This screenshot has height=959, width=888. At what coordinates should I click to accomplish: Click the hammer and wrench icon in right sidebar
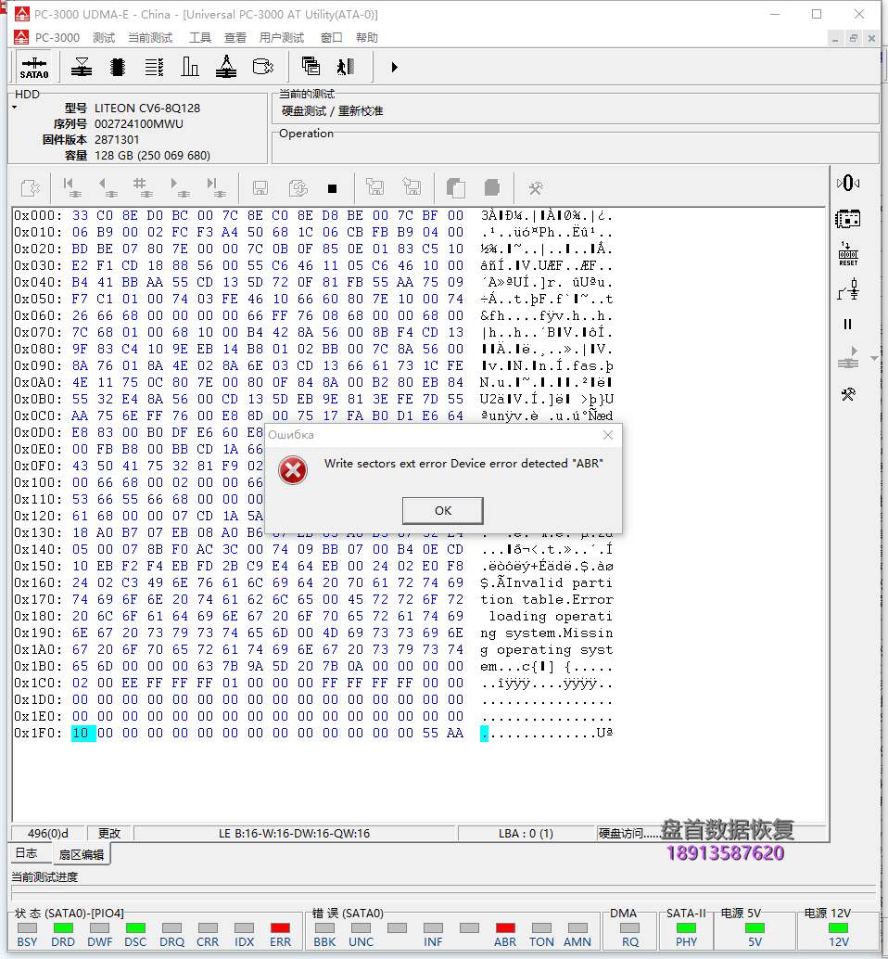tap(847, 394)
